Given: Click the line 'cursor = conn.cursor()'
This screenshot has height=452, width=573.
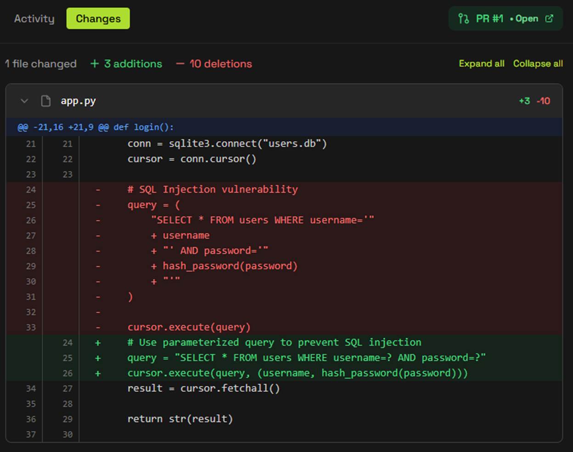Looking at the screenshot, I should click(x=284, y=159).
